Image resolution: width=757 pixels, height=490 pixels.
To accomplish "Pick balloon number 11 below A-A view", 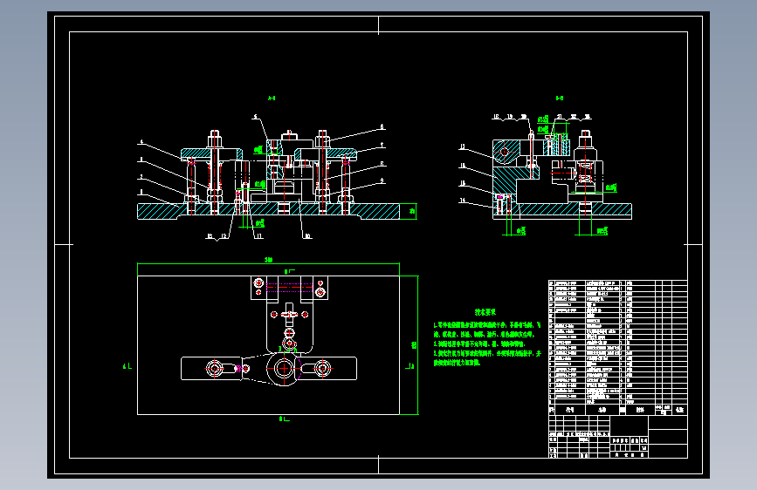I will (x=259, y=236).
